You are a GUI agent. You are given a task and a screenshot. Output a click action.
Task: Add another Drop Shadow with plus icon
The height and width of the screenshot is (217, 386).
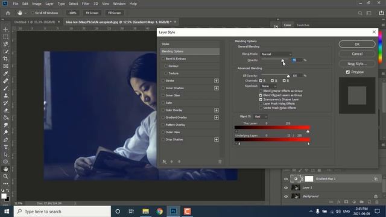click(x=216, y=139)
